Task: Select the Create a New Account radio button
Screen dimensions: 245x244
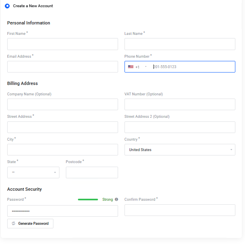Action: point(7,6)
